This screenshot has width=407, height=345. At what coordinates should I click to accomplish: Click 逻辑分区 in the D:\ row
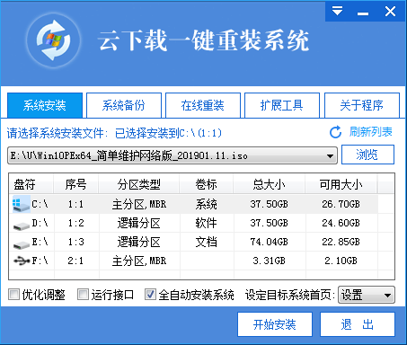pyautogui.click(x=139, y=224)
